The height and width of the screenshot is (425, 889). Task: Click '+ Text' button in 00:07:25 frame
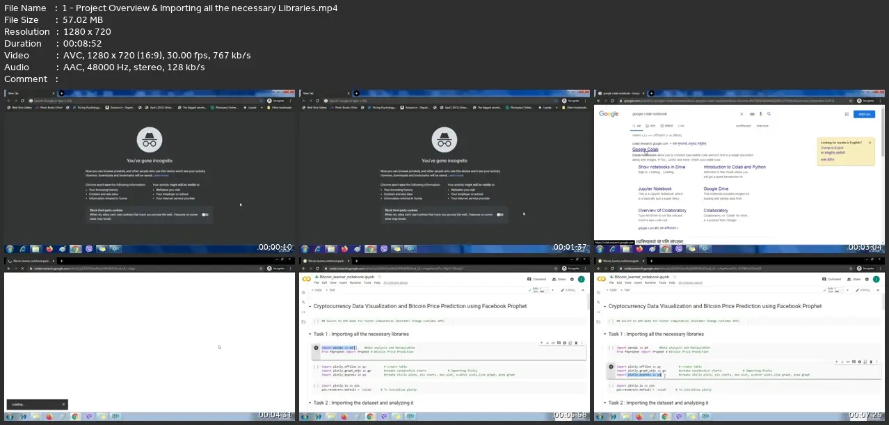point(625,290)
